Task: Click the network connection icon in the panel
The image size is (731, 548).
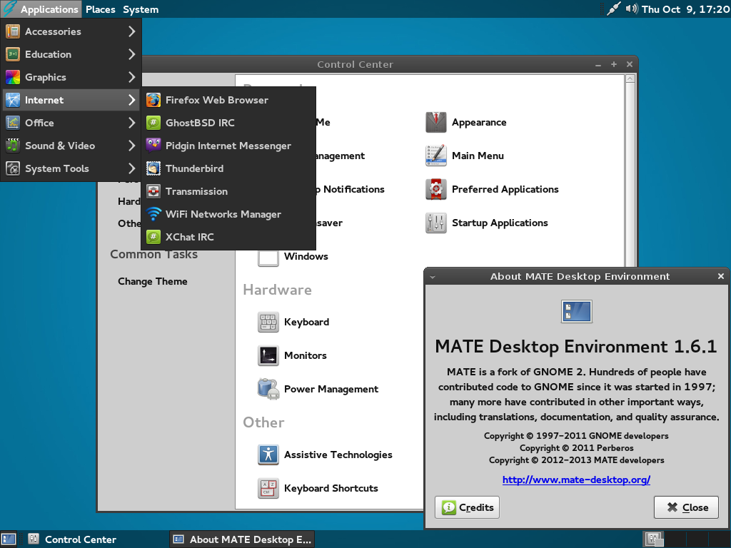Action: (613, 9)
